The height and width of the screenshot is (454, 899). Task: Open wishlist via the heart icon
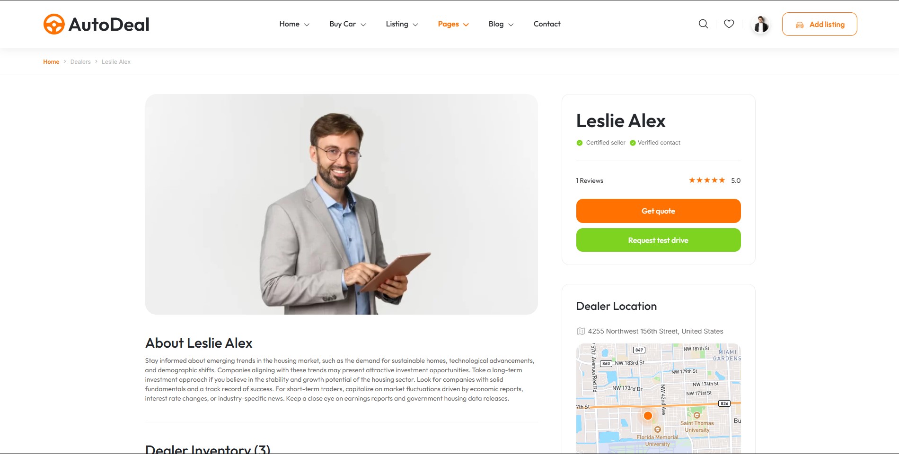tap(729, 24)
